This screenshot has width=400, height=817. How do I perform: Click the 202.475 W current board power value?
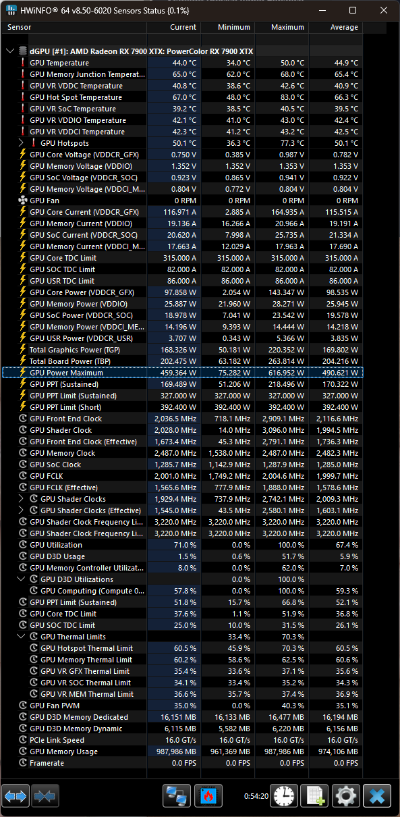pyautogui.click(x=179, y=361)
